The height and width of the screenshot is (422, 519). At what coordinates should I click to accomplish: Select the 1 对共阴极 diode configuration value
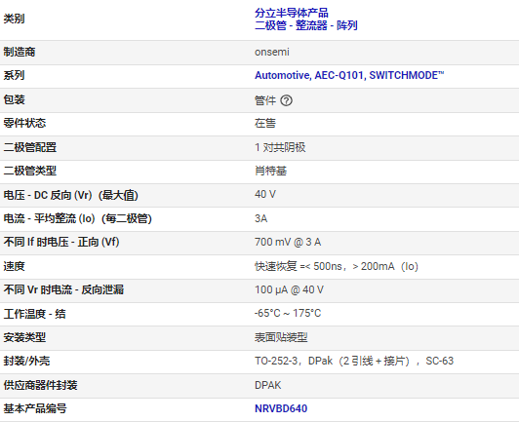click(x=280, y=147)
